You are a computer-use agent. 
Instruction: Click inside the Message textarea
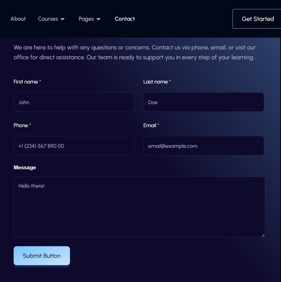139,207
